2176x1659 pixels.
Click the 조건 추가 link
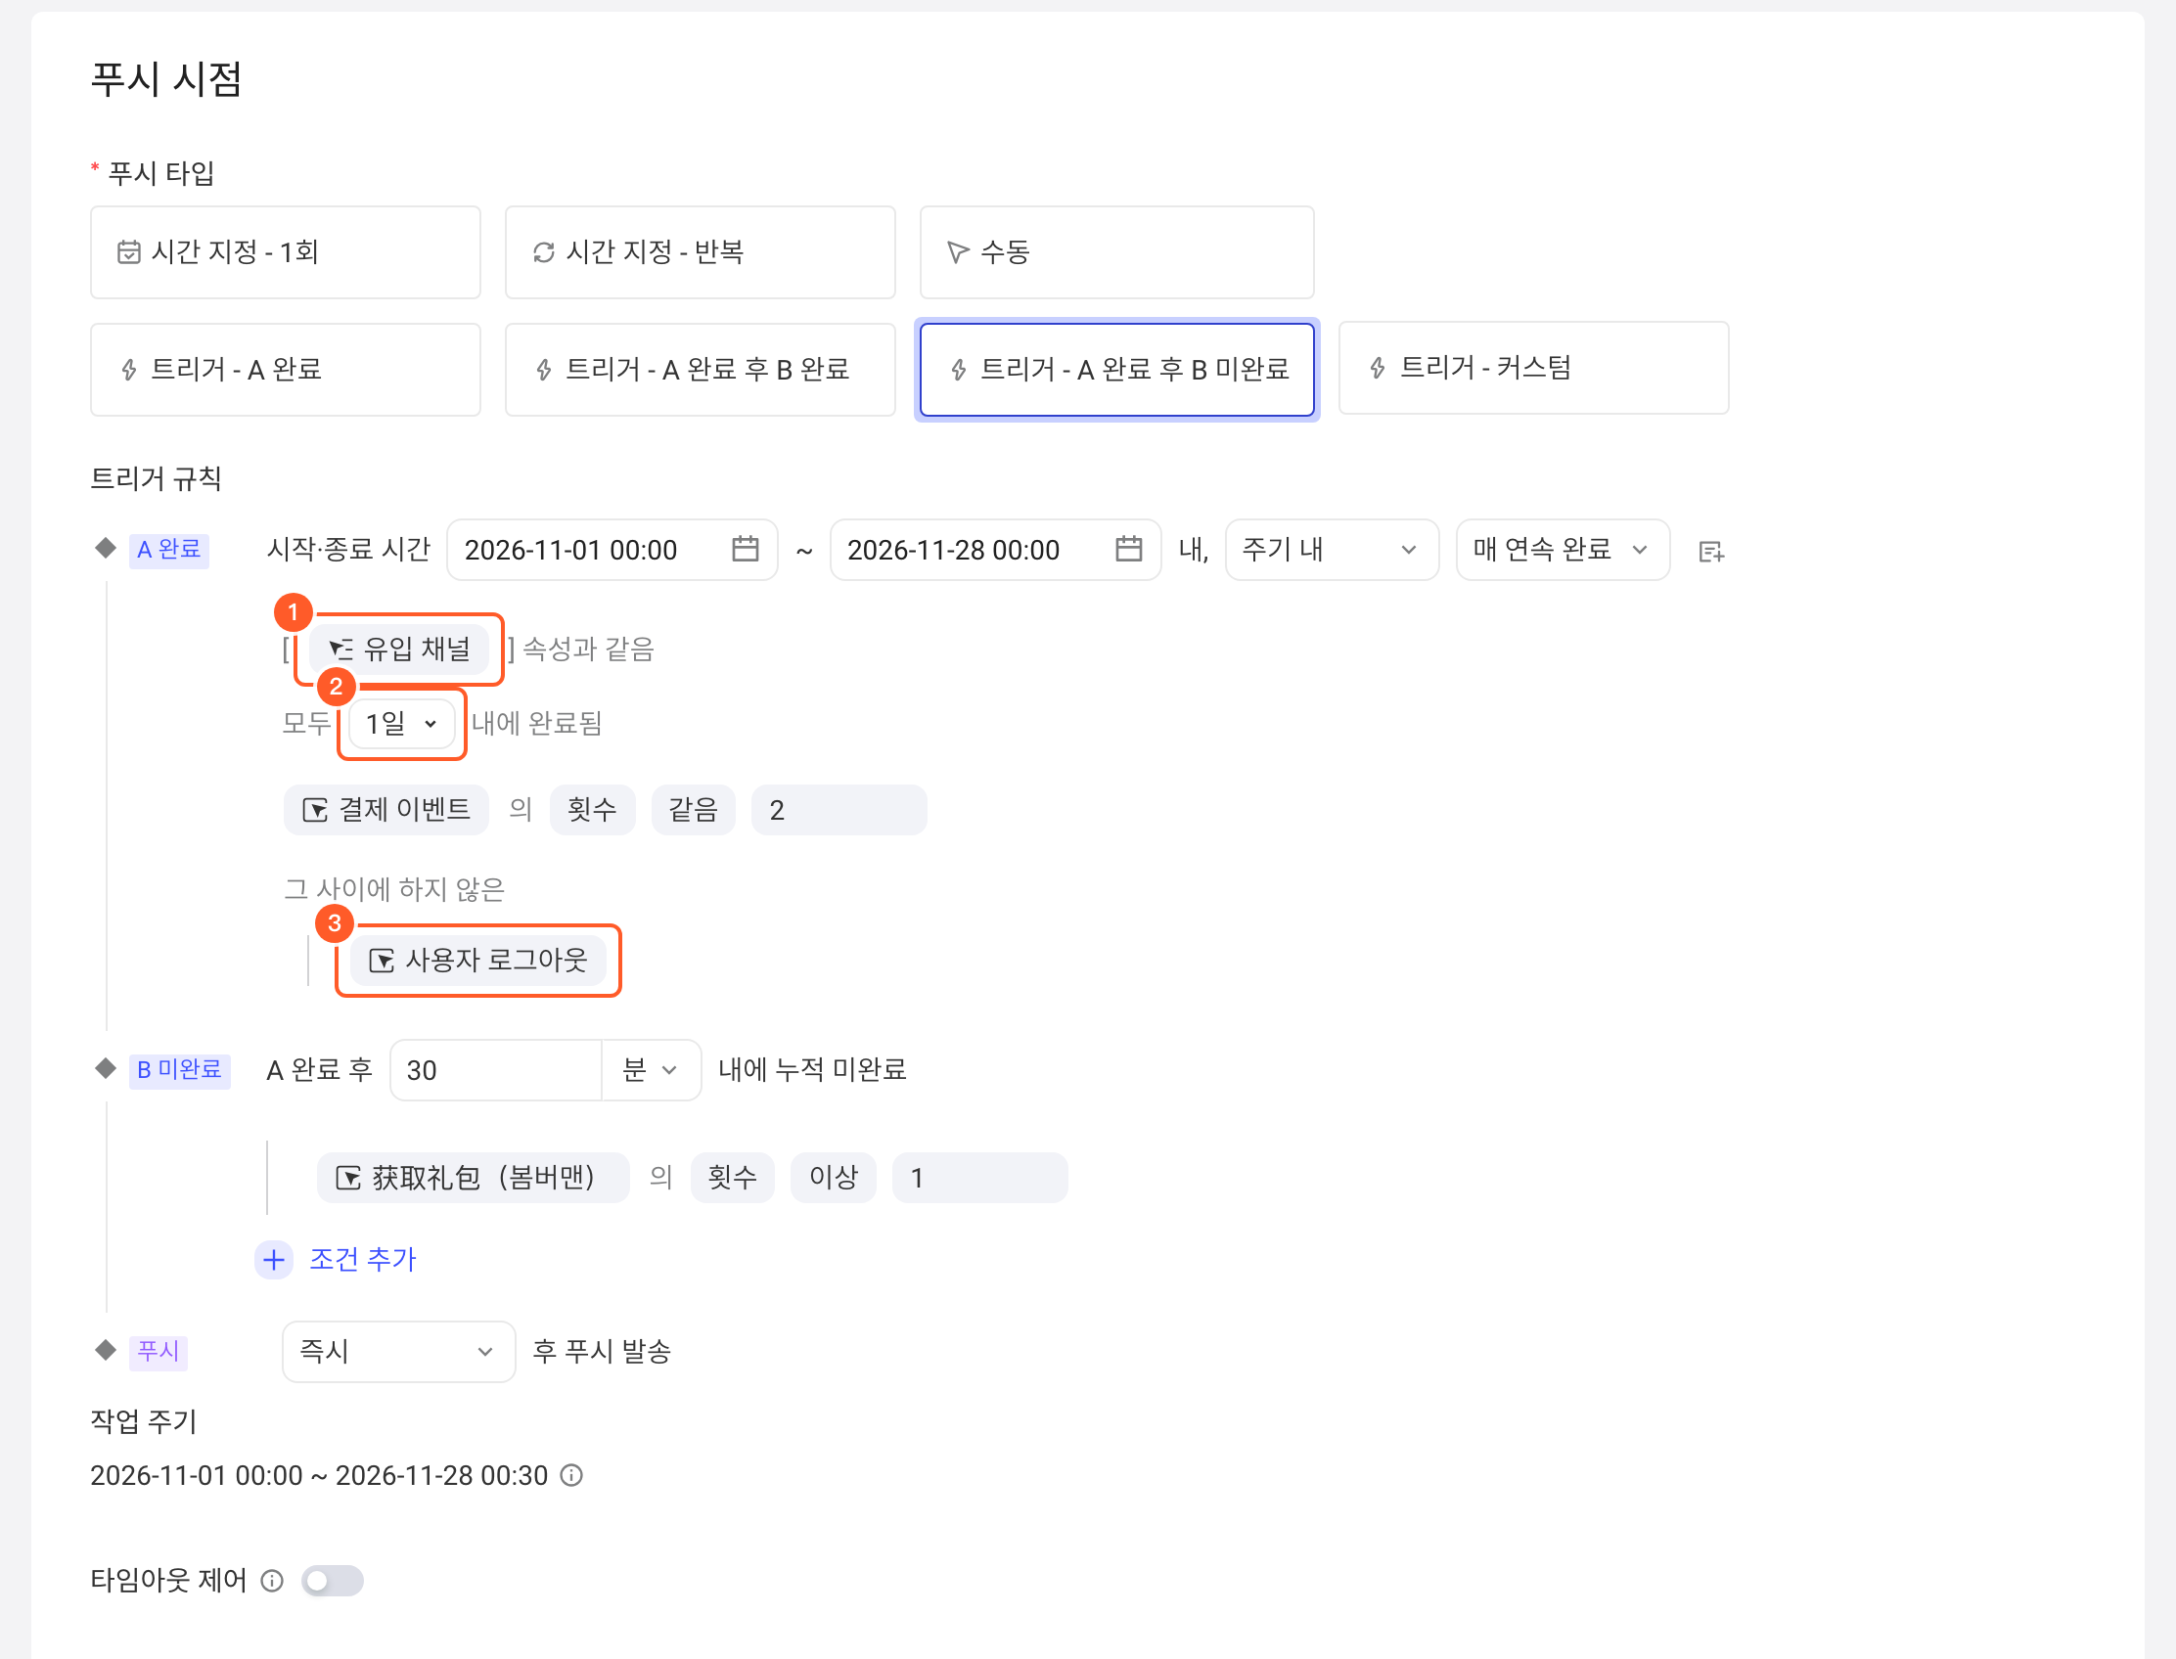(x=364, y=1259)
